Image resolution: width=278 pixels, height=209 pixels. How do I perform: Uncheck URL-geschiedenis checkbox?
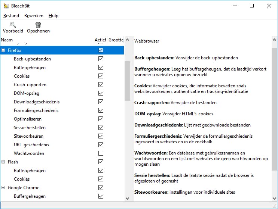click(x=101, y=145)
